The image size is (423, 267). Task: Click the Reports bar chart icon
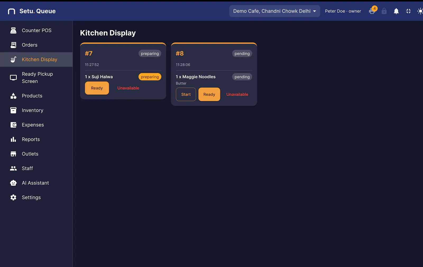[13, 139]
